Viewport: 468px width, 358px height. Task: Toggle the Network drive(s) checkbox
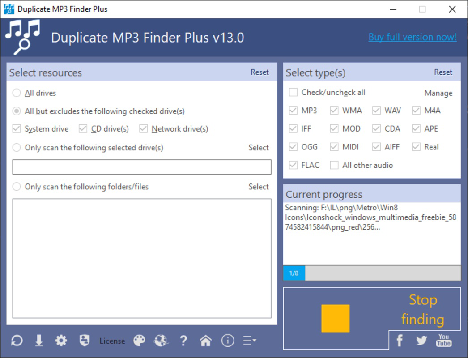point(143,129)
